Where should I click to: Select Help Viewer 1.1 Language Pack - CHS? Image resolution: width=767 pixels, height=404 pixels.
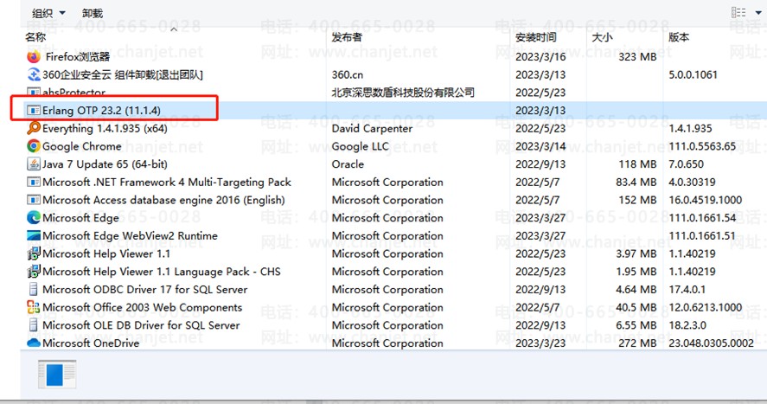[162, 272]
